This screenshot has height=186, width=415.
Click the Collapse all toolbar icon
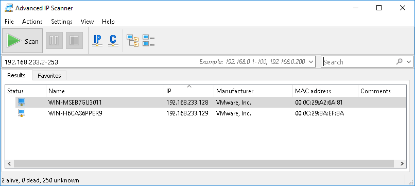tap(148, 41)
